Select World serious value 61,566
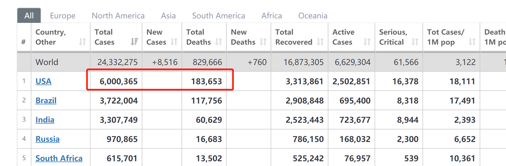Image resolution: width=506 pixels, height=166 pixels. click(x=406, y=62)
